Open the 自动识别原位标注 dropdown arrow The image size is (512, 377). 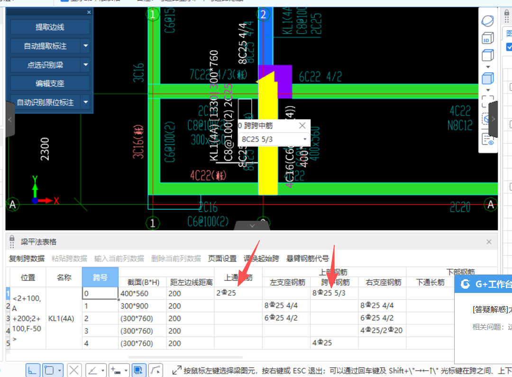click(85, 103)
